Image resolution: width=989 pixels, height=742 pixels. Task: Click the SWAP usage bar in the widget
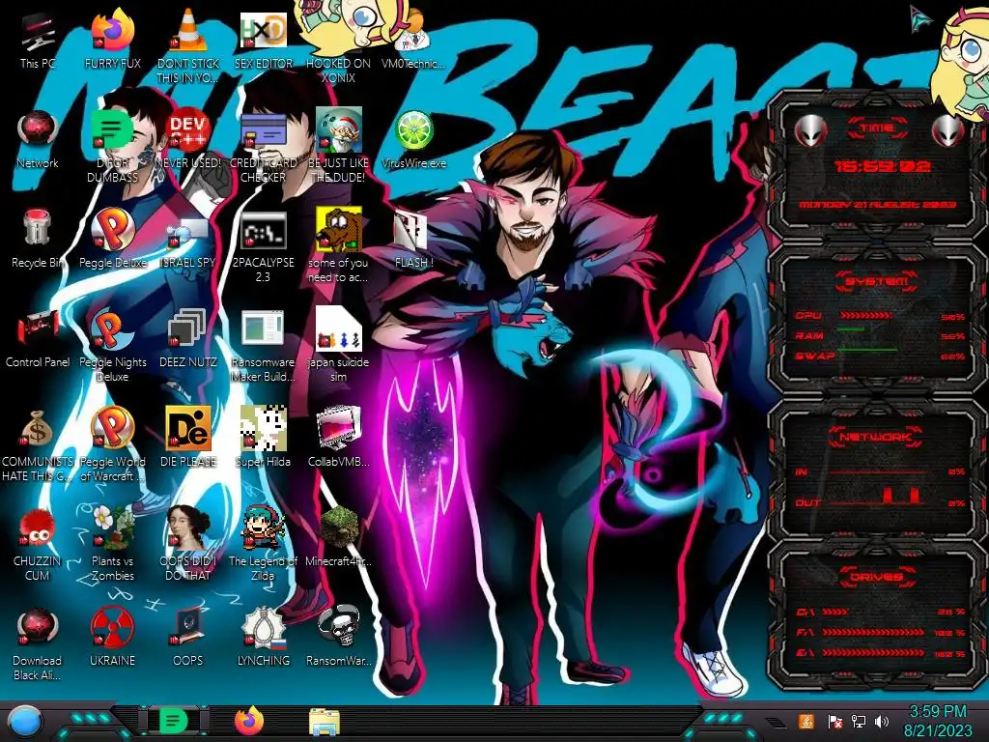coord(866,350)
